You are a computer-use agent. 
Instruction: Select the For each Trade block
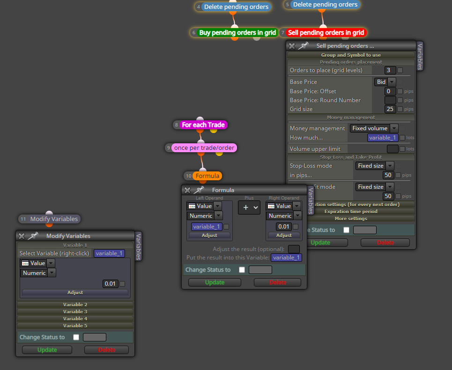[203, 125]
